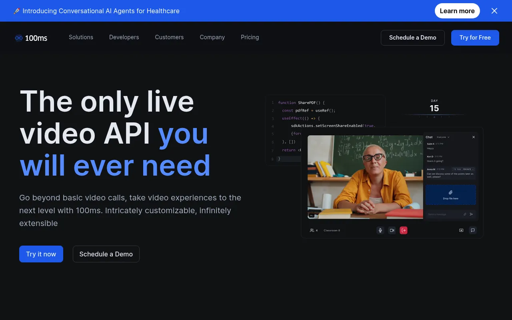
Task: Send the chat message with the arrow icon
Action: (x=471, y=214)
